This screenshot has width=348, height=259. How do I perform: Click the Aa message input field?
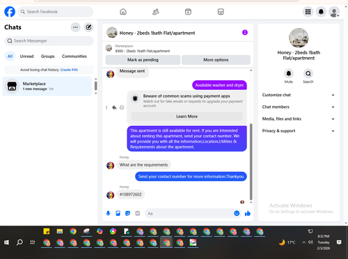[189, 213]
